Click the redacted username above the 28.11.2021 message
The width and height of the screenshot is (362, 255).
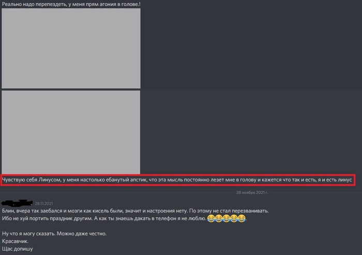(17, 203)
